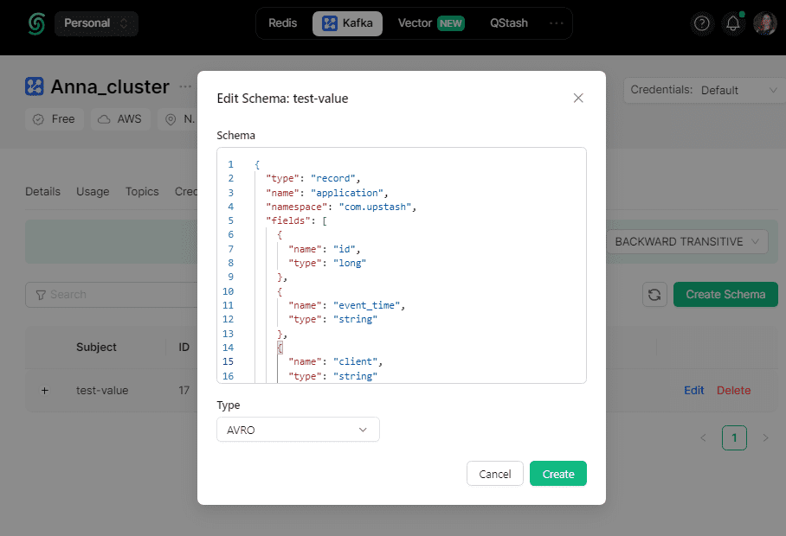Open the Vector tab
Viewport: 786px width, 536px height.
pos(431,23)
